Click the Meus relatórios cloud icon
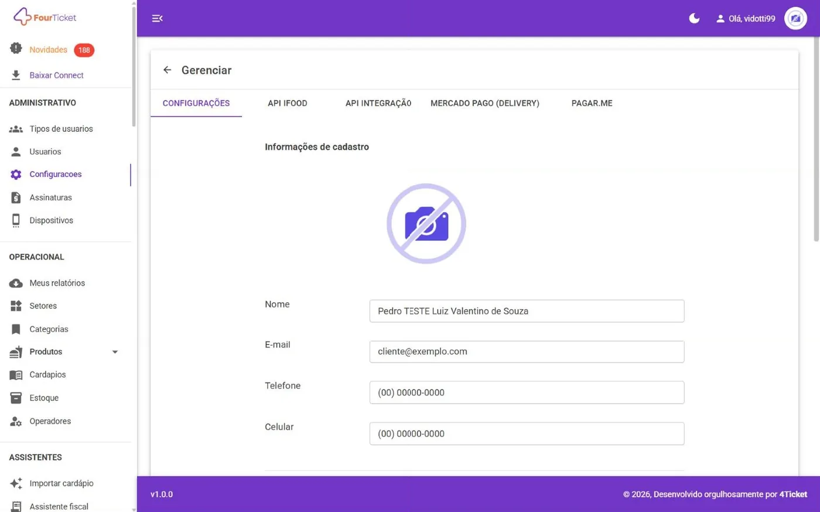 click(16, 284)
